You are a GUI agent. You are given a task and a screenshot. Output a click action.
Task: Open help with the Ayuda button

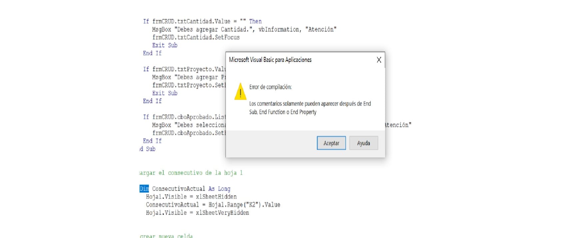click(x=363, y=143)
